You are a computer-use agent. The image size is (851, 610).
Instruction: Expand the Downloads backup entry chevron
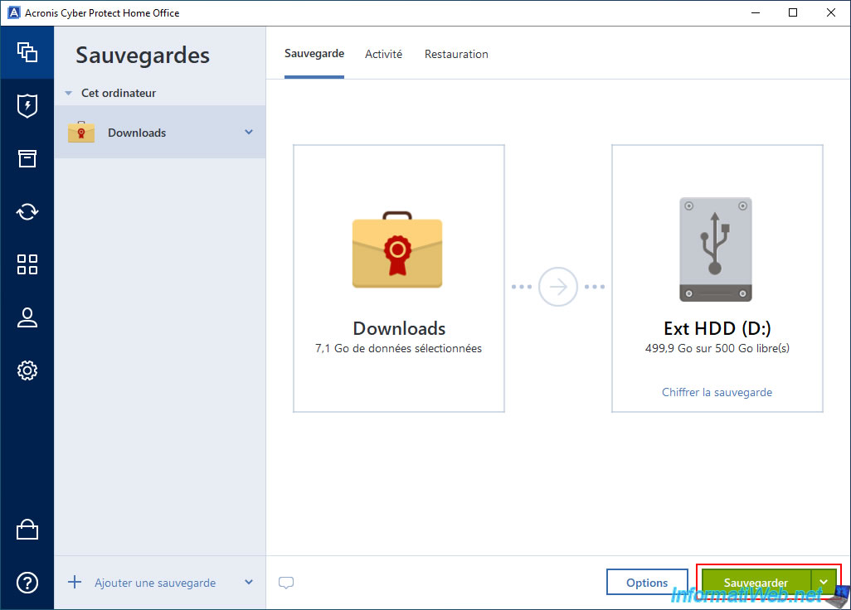pos(249,132)
